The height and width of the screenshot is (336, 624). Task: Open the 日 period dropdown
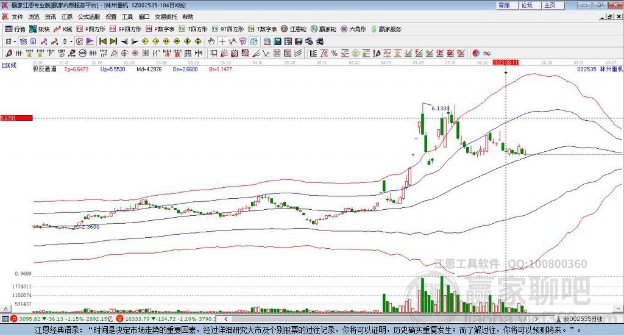[11, 41]
